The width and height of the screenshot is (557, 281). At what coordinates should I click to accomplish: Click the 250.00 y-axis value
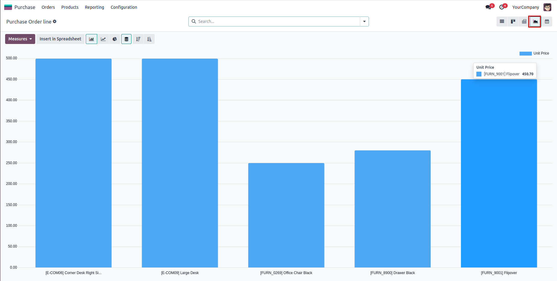[x=11, y=163]
